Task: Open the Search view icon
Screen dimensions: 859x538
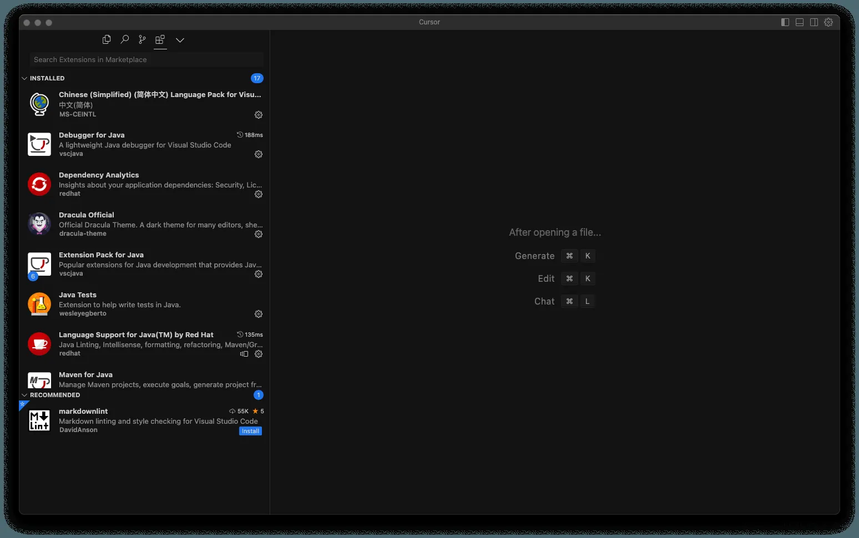Action: (125, 39)
